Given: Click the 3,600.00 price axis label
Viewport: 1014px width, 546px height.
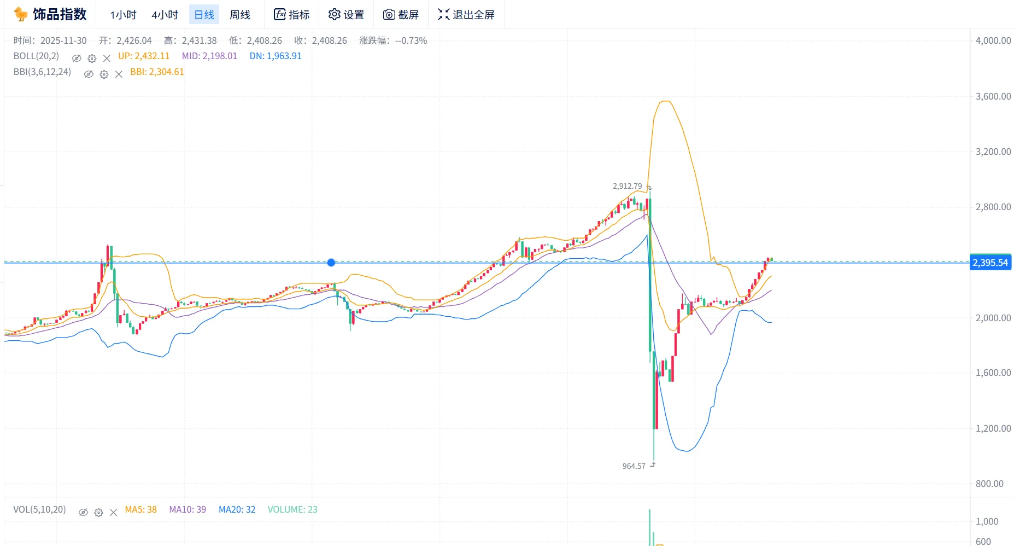Looking at the screenshot, I should coord(993,96).
